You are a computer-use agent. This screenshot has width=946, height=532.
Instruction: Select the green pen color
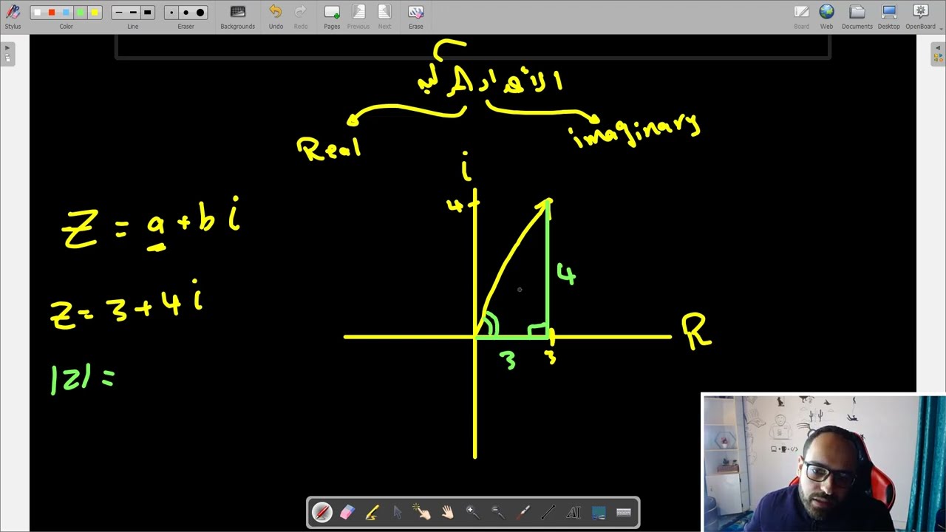coord(81,13)
